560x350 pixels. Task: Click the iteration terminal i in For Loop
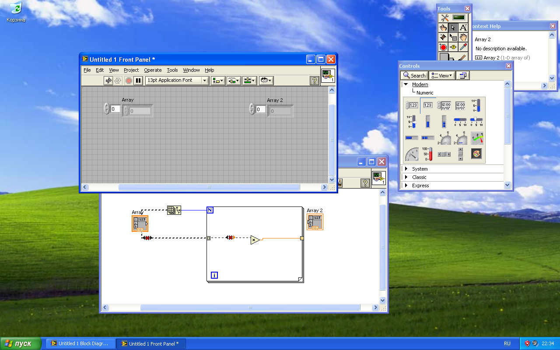pos(214,275)
